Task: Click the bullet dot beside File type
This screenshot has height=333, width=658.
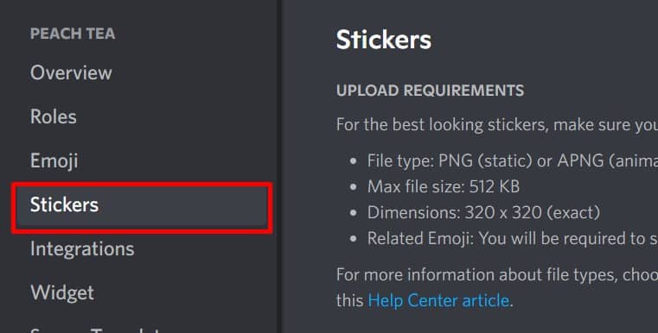Action: (x=354, y=161)
